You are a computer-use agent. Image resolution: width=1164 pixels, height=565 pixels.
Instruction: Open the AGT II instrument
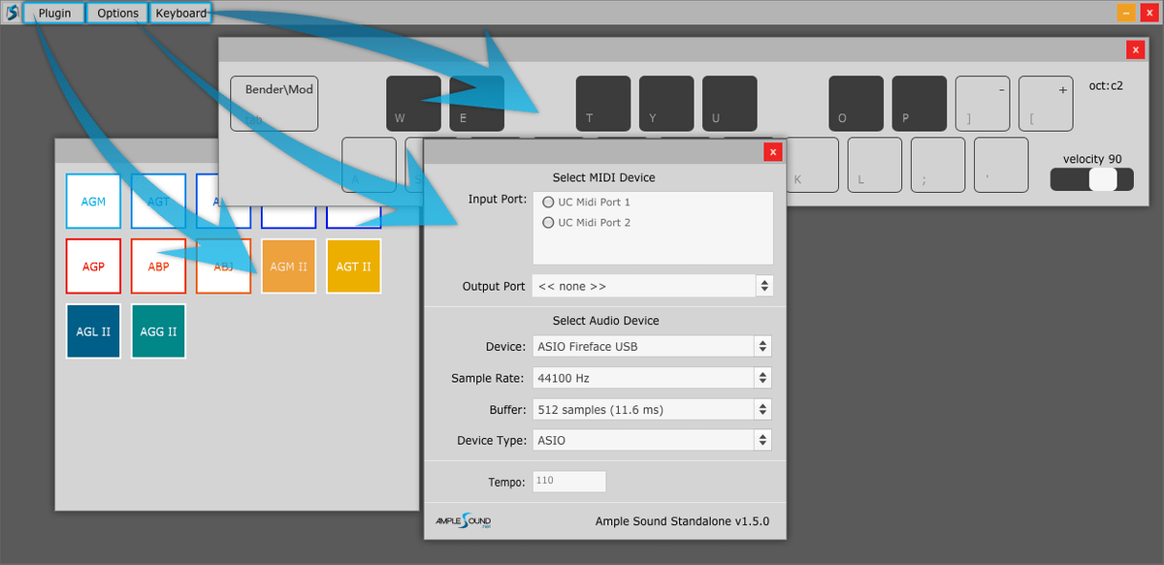[353, 266]
